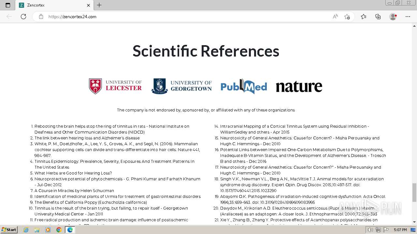Image resolution: width=417 pixels, height=234 pixels.
Task: Open browser Collections
Action: coord(378,17)
